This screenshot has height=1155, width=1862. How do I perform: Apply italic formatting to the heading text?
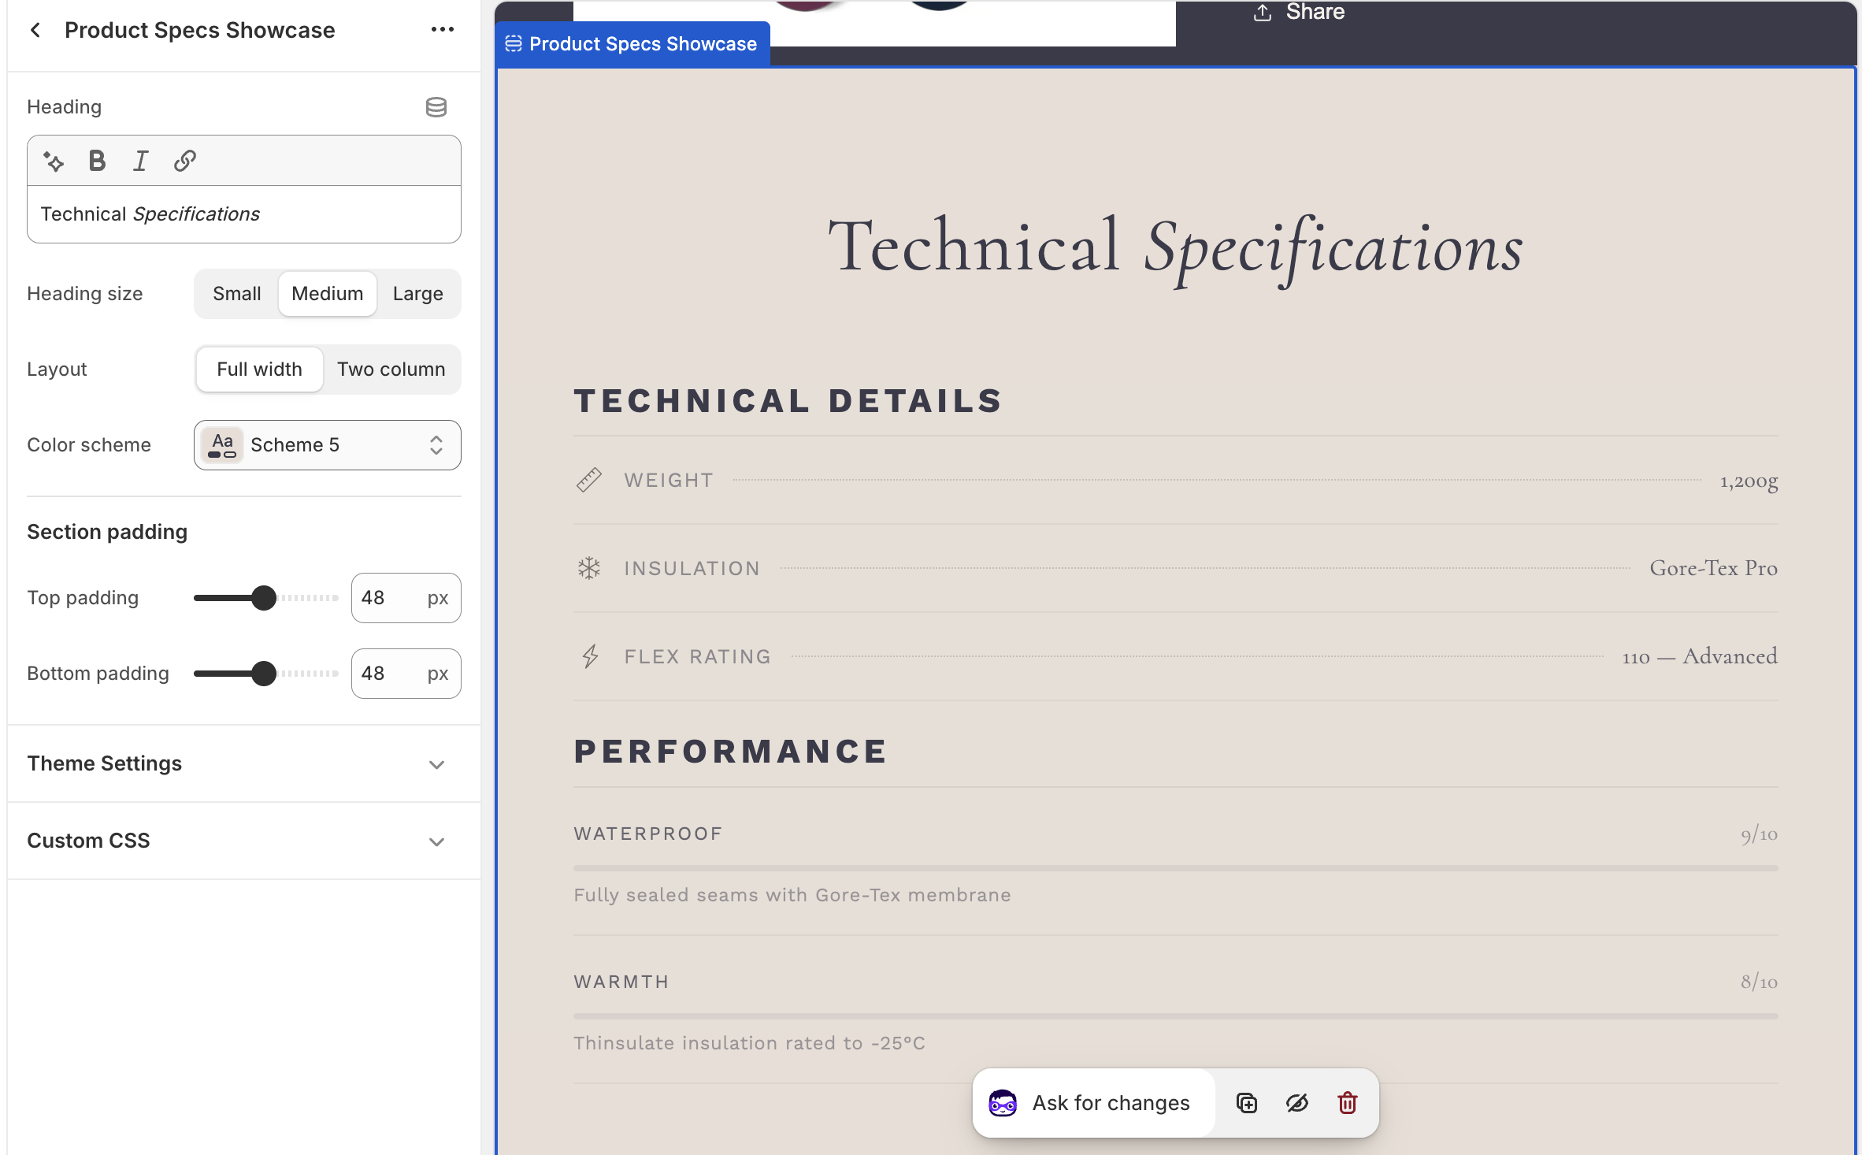point(140,161)
